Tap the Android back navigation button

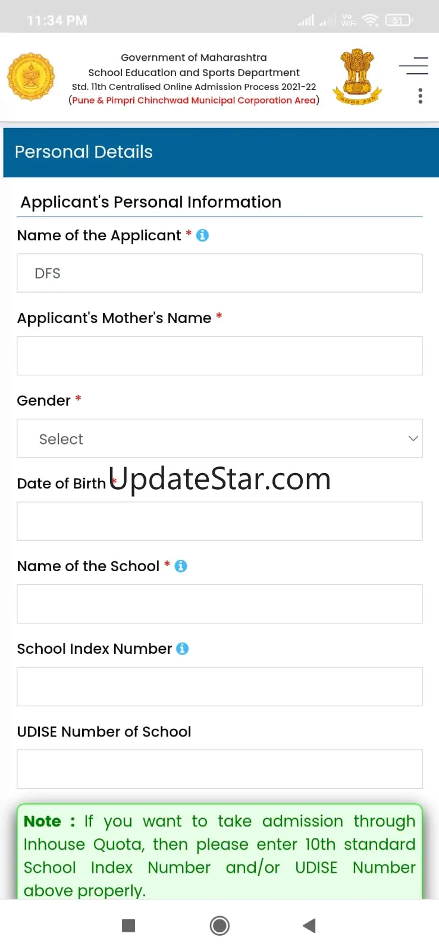[309, 925]
